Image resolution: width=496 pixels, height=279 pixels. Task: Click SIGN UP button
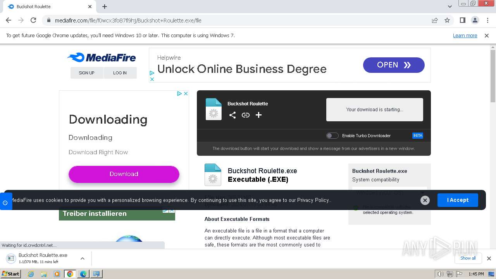pyautogui.click(x=87, y=73)
